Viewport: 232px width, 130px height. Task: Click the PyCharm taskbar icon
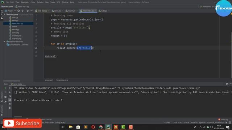pos(108,127)
